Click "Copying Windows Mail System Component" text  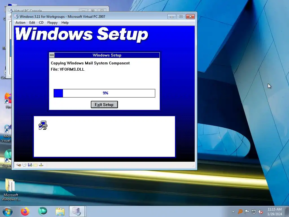click(90, 63)
